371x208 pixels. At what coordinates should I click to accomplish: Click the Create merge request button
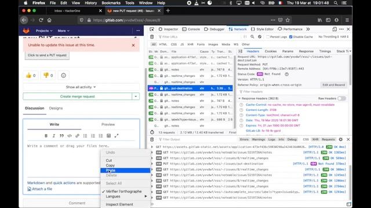click(x=77, y=96)
